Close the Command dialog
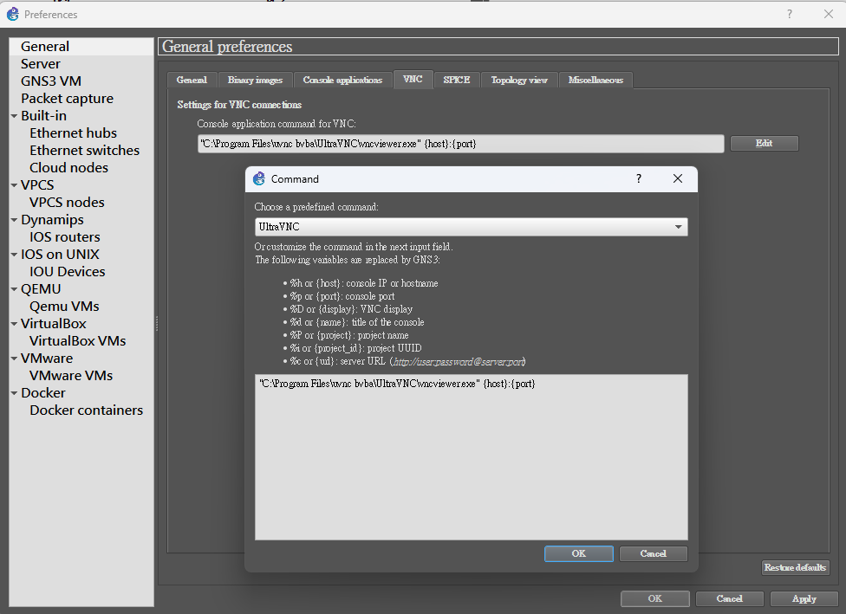 [x=678, y=179]
